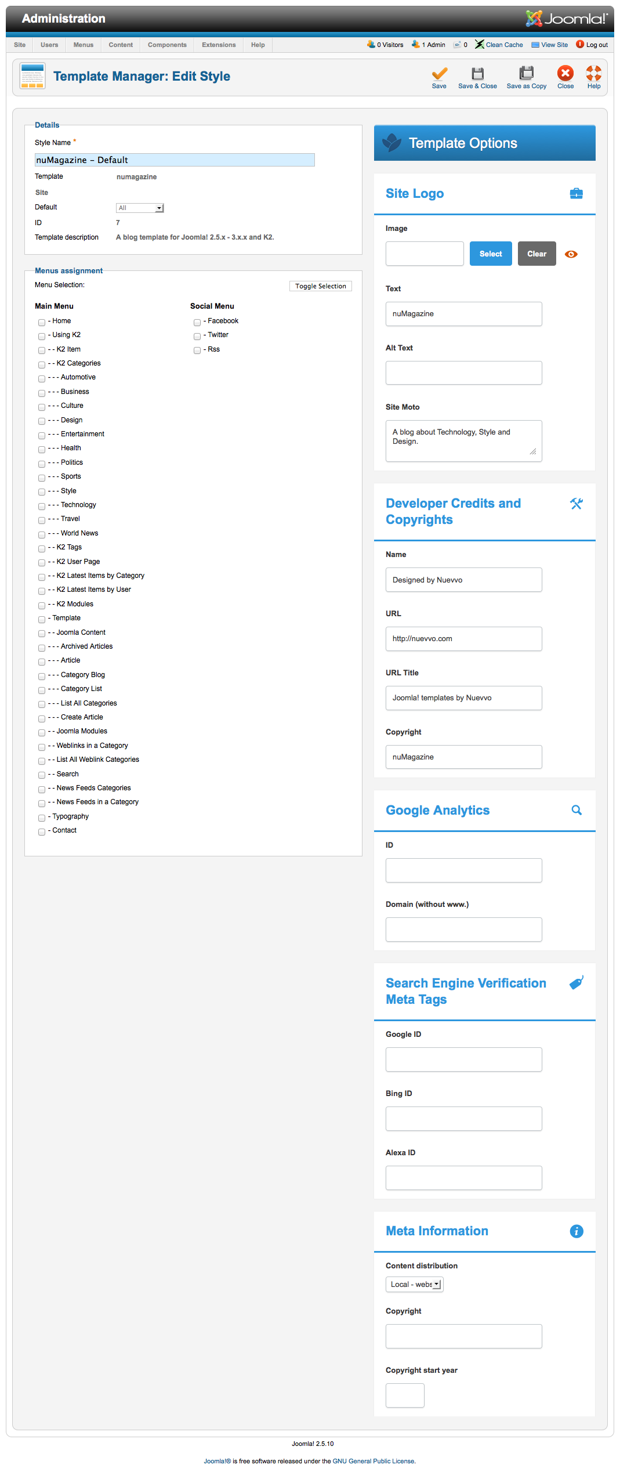The image size is (620, 1479).
Task: Click the Copyright start year field
Action: (405, 1395)
